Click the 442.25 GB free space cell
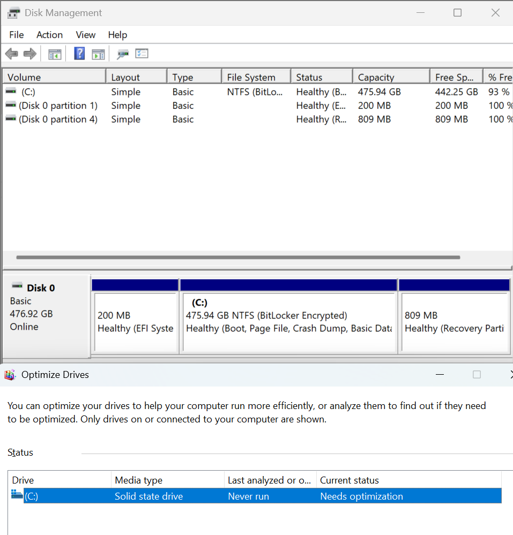 456,92
